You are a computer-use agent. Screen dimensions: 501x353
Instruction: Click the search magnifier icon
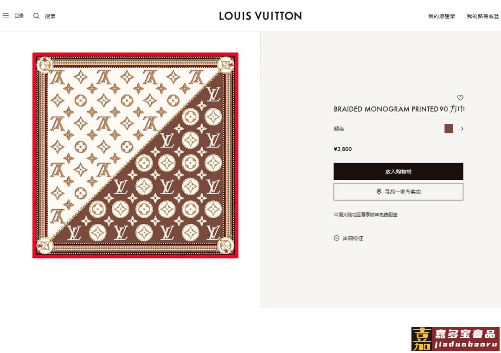tap(36, 16)
